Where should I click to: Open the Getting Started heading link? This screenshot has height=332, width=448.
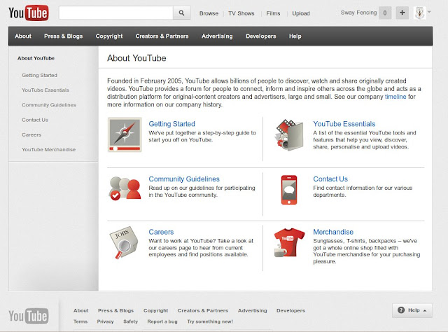click(171, 124)
